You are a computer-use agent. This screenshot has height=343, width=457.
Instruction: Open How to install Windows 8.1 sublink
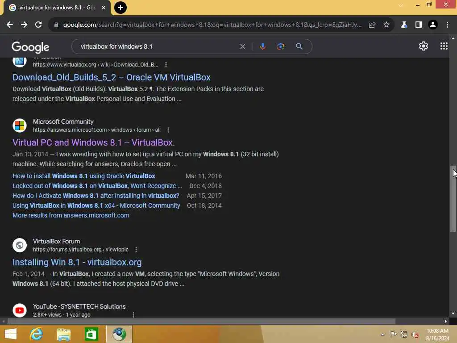pos(83,176)
